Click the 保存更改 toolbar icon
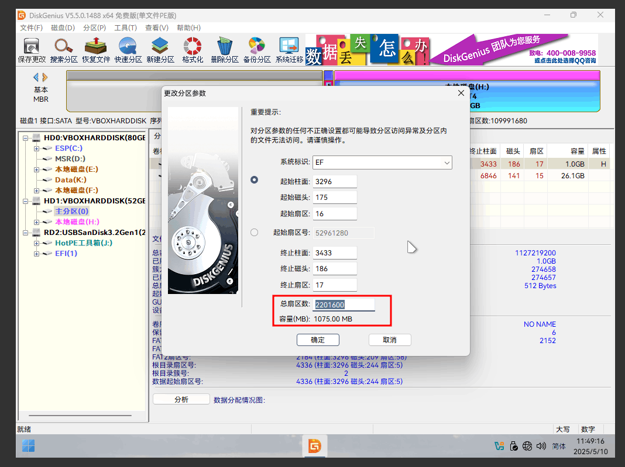The height and width of the screenshot is (467, 625). [x=32, y=51]
